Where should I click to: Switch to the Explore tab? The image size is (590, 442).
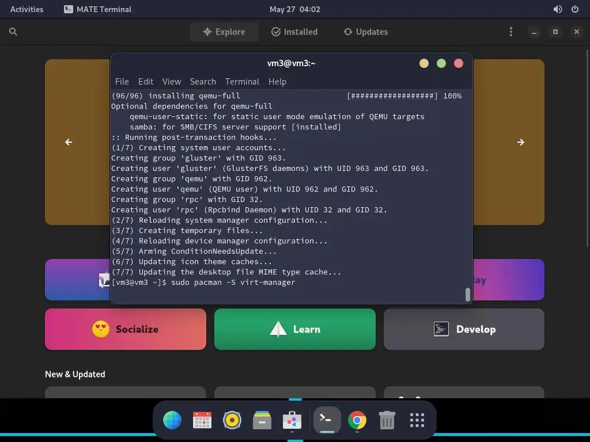[224, 32]
